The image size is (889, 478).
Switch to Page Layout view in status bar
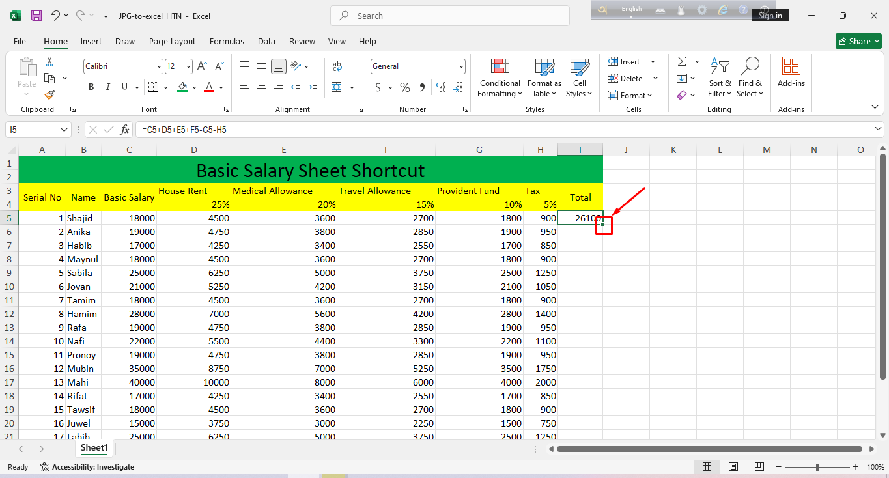click(x=733, y=467)
